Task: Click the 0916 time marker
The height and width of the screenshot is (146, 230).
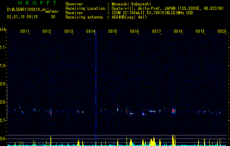Action: coord(134,31)
